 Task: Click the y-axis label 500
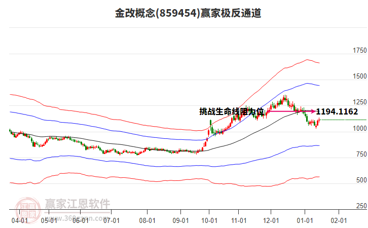[x=361, y=180]
